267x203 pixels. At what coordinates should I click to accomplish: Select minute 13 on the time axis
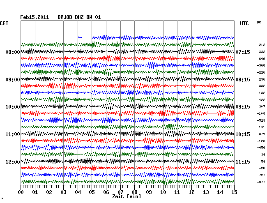tap(206, 192)
